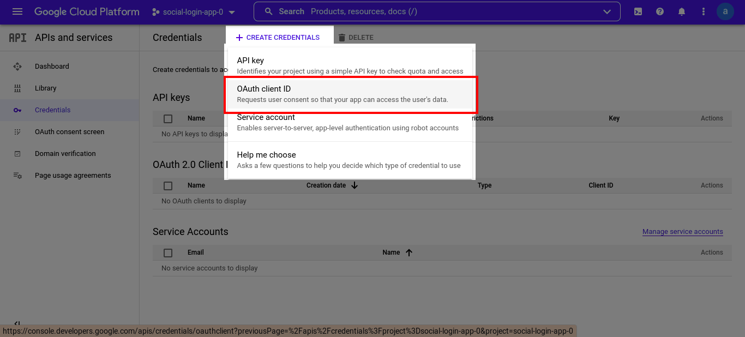Click the Email column header
The width and height of the screenshot is (745, 337).
(196, 252)
